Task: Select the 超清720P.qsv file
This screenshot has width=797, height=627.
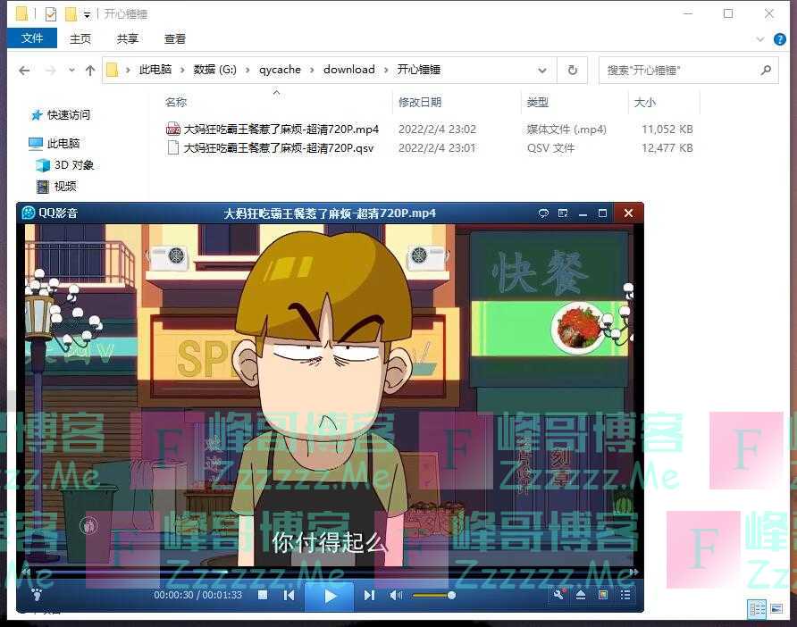Action: pyautogui.click(x=278, y=148)
